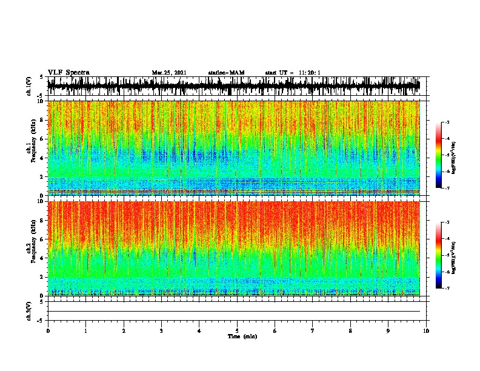Viewport: 480px width, 371px height.
Task: Select the "start UT = 11:20:1" text
Action: coord(293,73)
